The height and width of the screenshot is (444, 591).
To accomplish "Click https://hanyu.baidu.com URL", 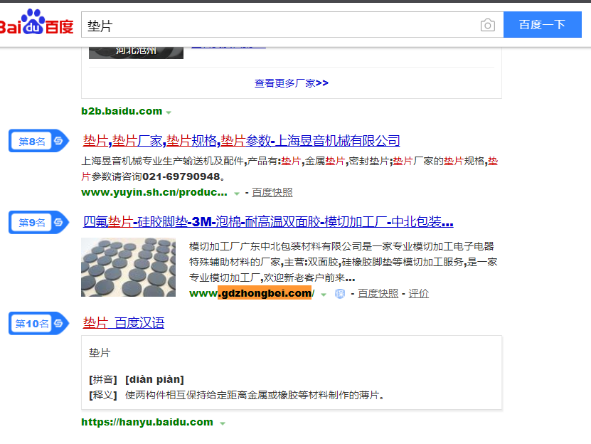I will click(x=147, y=422).
